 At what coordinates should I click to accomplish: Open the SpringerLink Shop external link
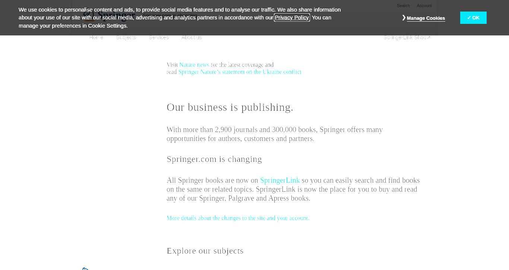(407, 37)
